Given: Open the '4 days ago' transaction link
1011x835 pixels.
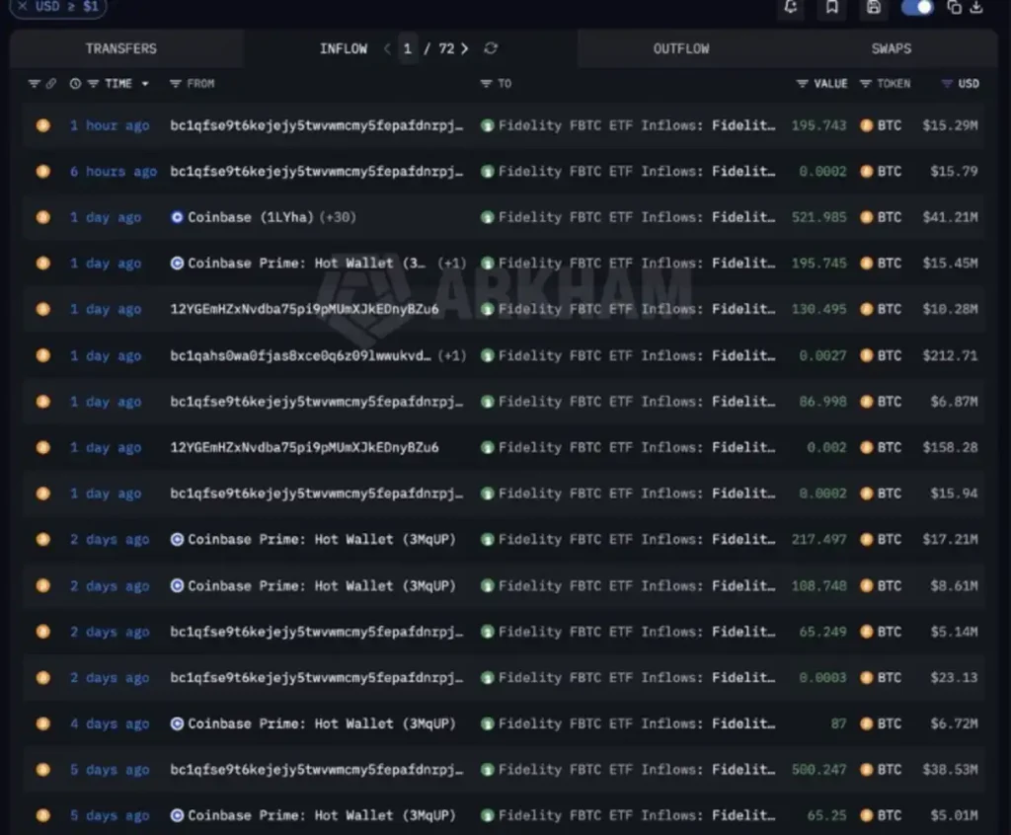Looking at the screenshot, I should [110, 724].
